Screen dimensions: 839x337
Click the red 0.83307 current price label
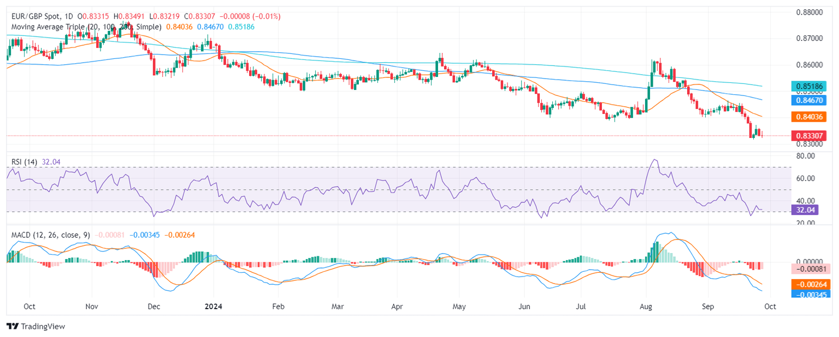(x=811, y=135)
